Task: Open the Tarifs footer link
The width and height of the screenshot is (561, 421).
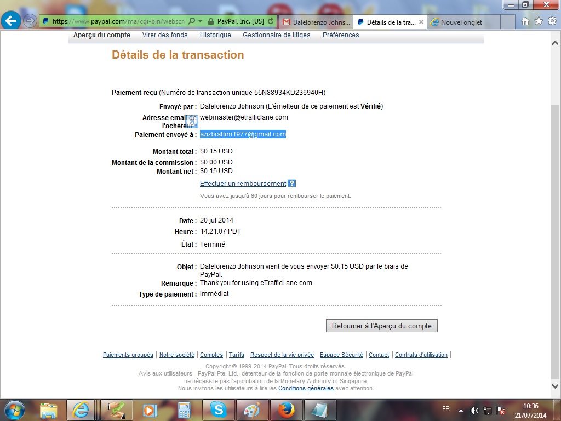Action: [x=237, y=355]
